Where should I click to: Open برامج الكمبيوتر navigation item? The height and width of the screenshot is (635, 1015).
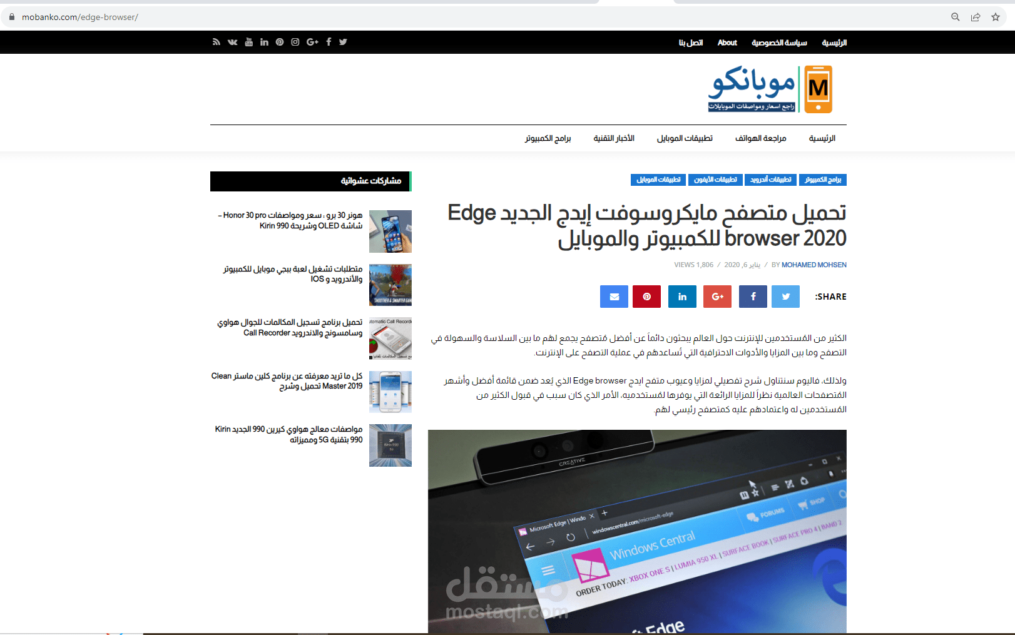(548, 138)
